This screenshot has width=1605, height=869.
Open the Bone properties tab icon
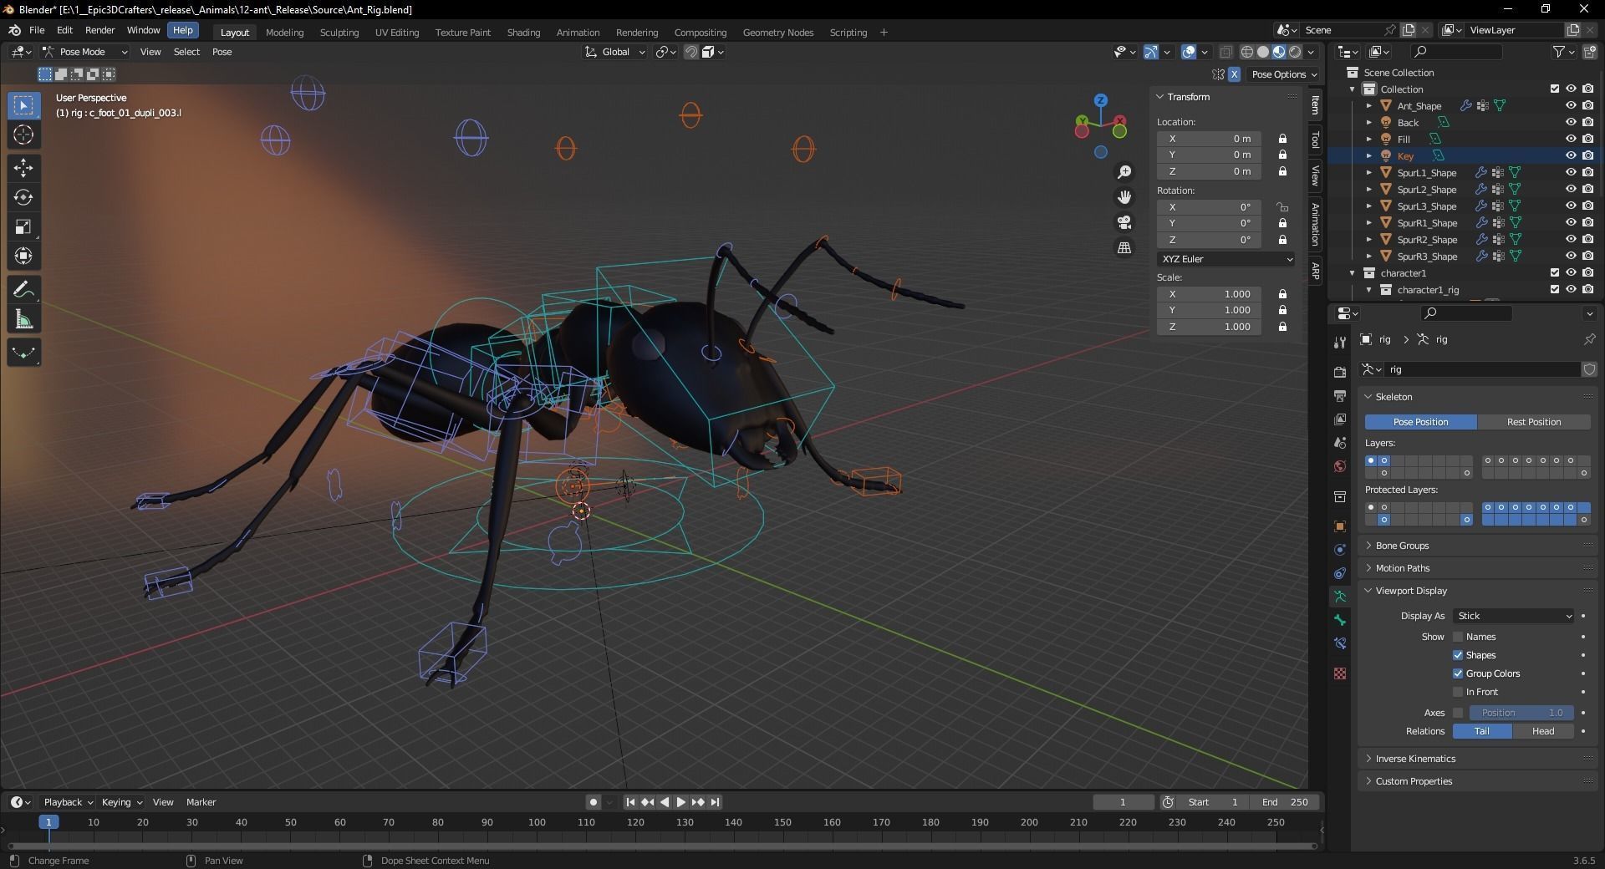coord(1340,620)
